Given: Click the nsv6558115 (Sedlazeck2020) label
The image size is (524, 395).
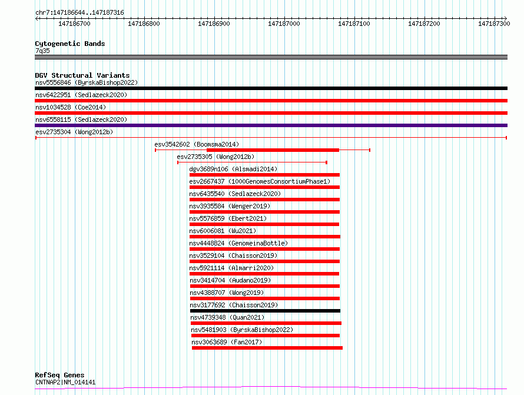Looking at the screenshot, I should (x=81, y=120).
